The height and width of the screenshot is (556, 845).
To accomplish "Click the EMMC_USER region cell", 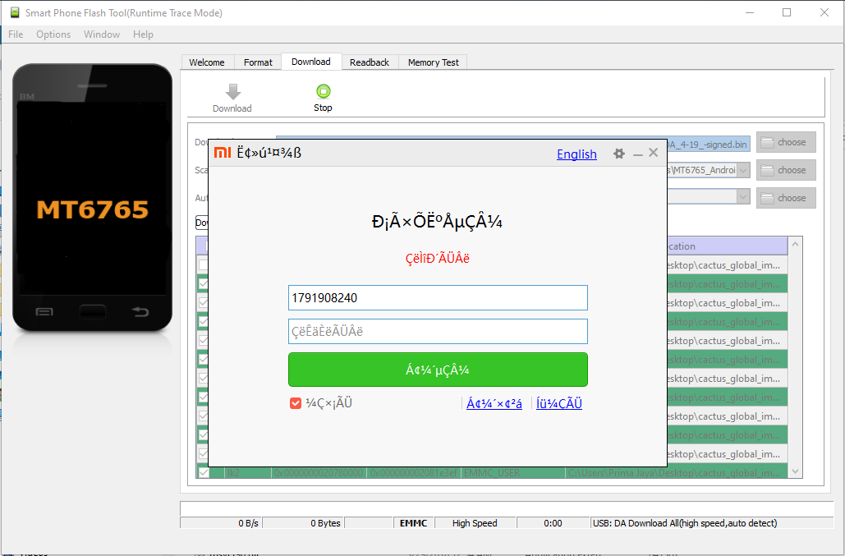I will pyautogui.click(x=512, y=472).
